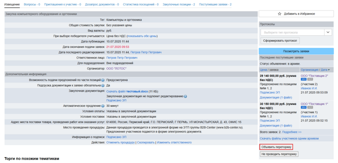Screen dimensions: 338x163
Task: Click the star icon in Добавить в Избранное
Action: [x=280, y=14]
